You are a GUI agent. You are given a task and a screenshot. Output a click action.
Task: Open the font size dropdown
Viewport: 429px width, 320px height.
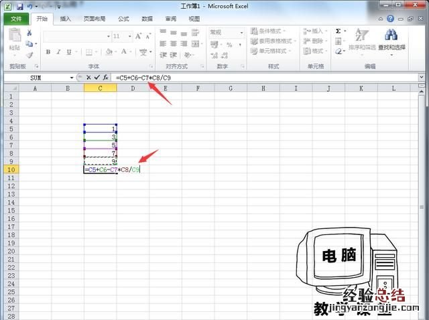pyautogui.click(x=129, y=36)
